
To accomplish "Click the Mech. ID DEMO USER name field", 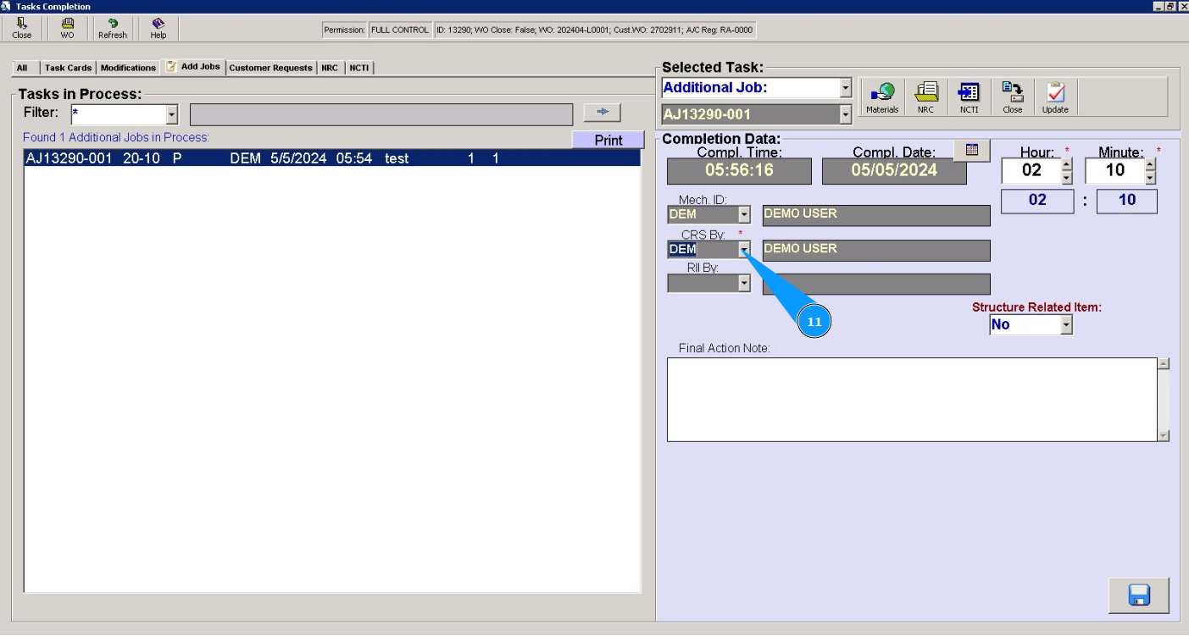I will 876,215.
